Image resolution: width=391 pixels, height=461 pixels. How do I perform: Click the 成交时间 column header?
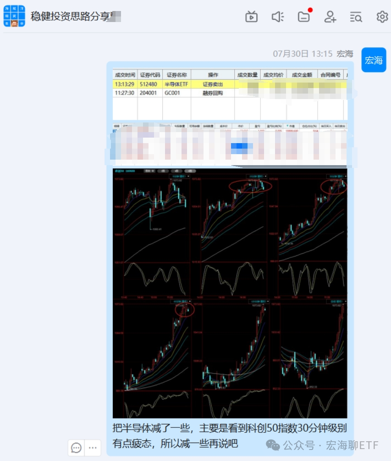point(125,75)
